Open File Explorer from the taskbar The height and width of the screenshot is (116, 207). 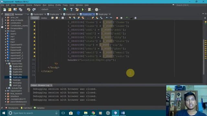pos(86,113)
